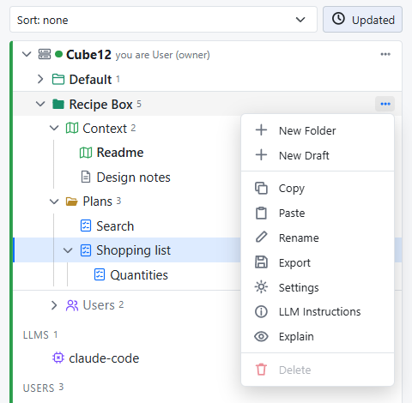The height and width of the screenshot is (403, 412).
Task: Open LLM Instructions menu entry
Action: pyautogui.click(x=318, y=311)
